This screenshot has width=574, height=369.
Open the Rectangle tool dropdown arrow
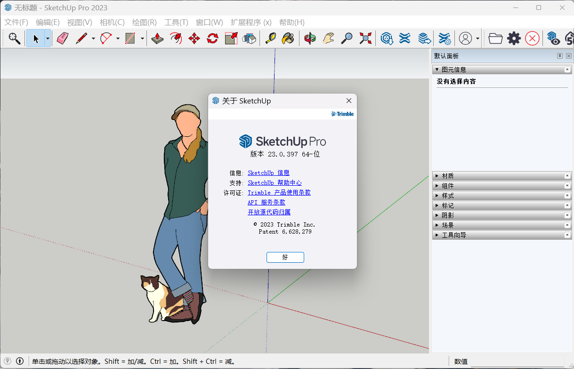coord(142,38)
